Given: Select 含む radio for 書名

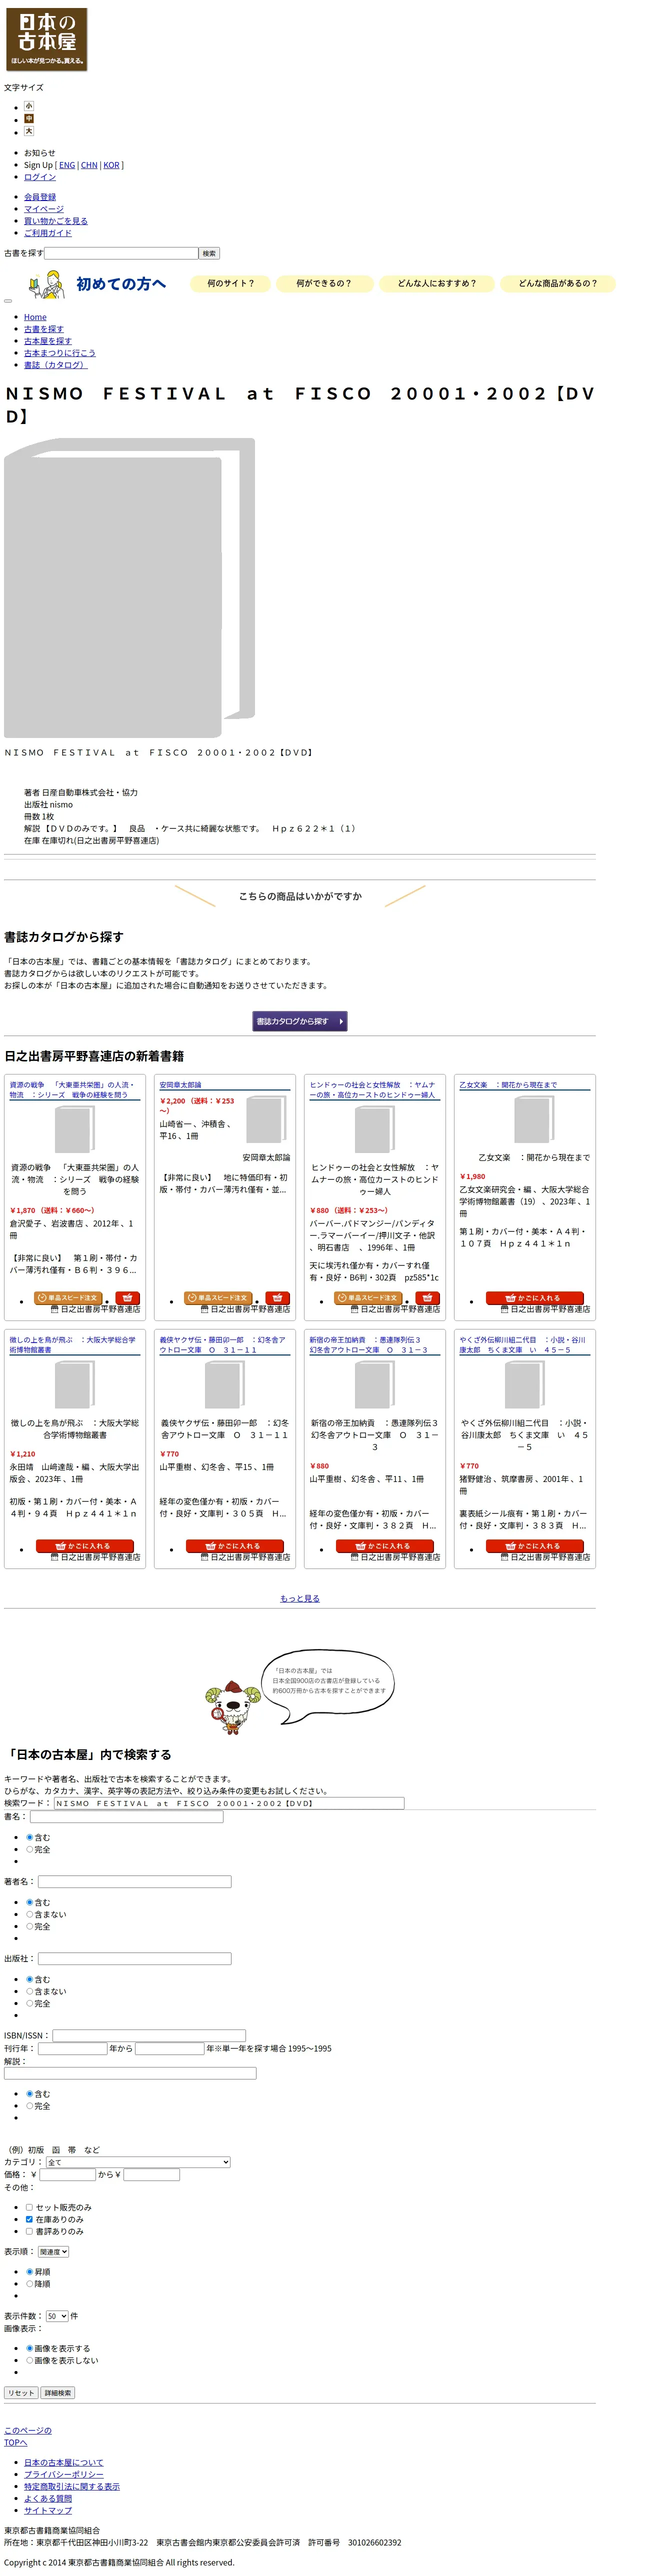Looking at the screenshot, I should point(29,1838).
